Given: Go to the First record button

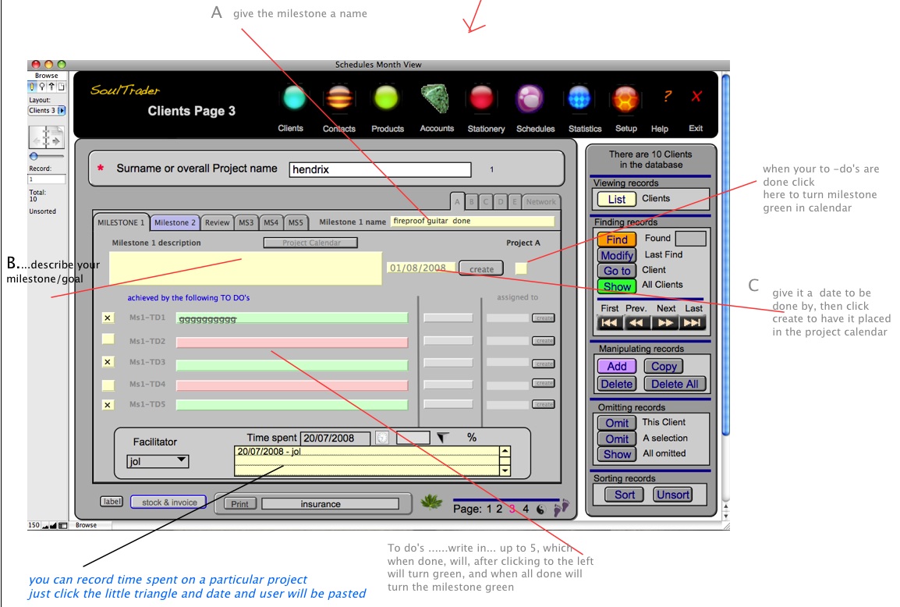Looking at the screenshot, I should (609, 323).
